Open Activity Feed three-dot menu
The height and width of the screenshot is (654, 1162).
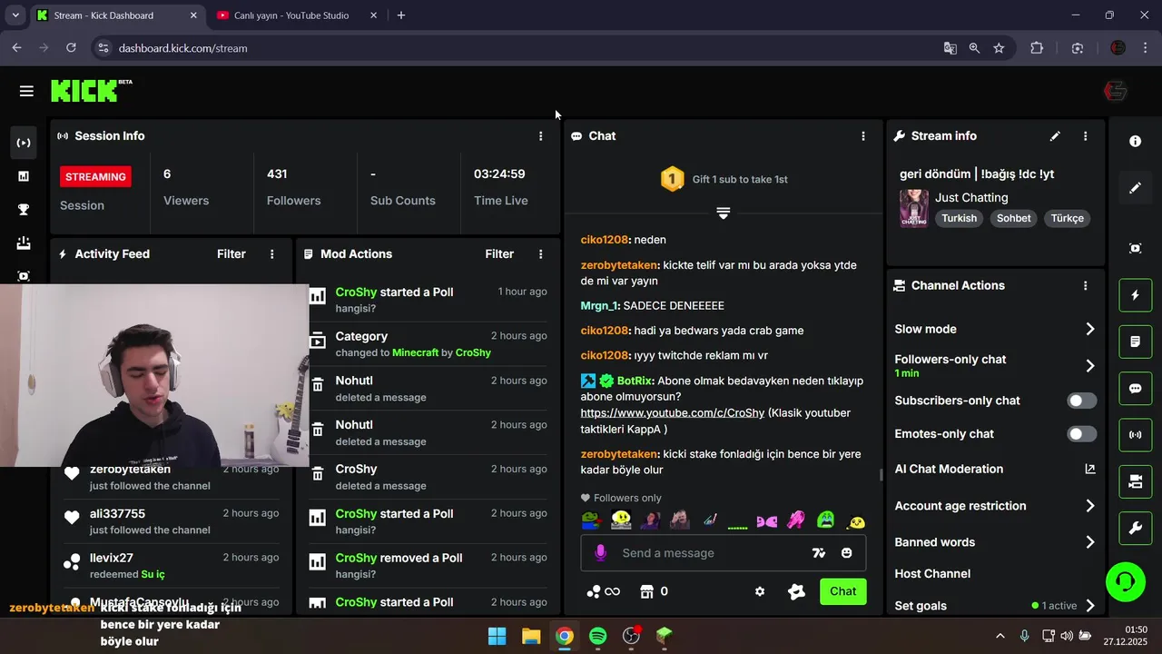point(272,254)
